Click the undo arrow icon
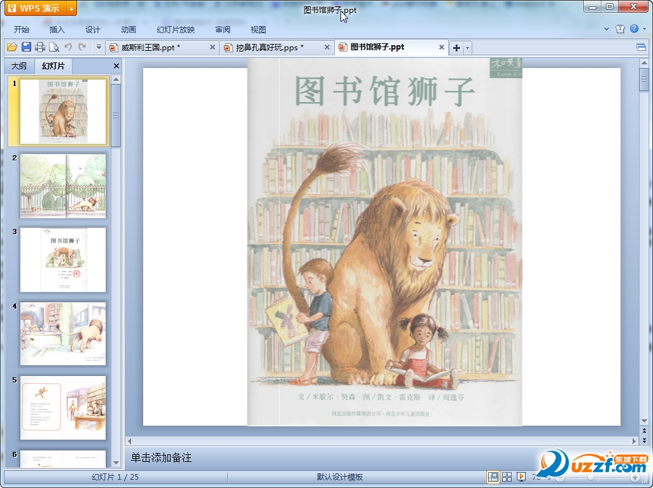The height and width of the screenshot is (488, 653). pyautogui.click(x=68, y=47)
